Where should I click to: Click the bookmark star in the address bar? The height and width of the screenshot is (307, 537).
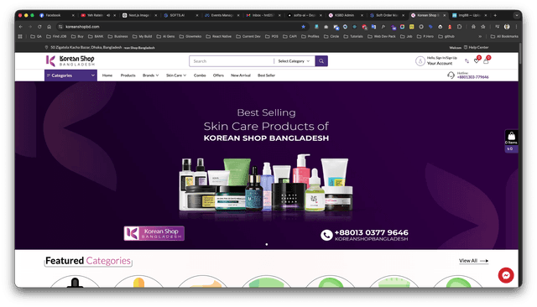click(x=303, y=26)
